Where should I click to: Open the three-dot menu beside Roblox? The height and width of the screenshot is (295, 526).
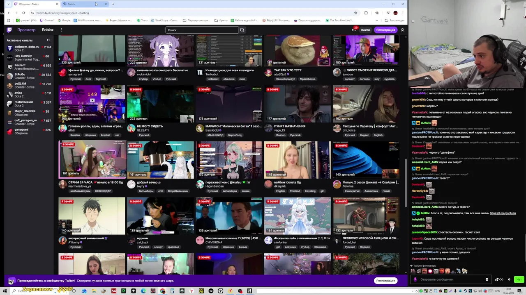[62, 30]
